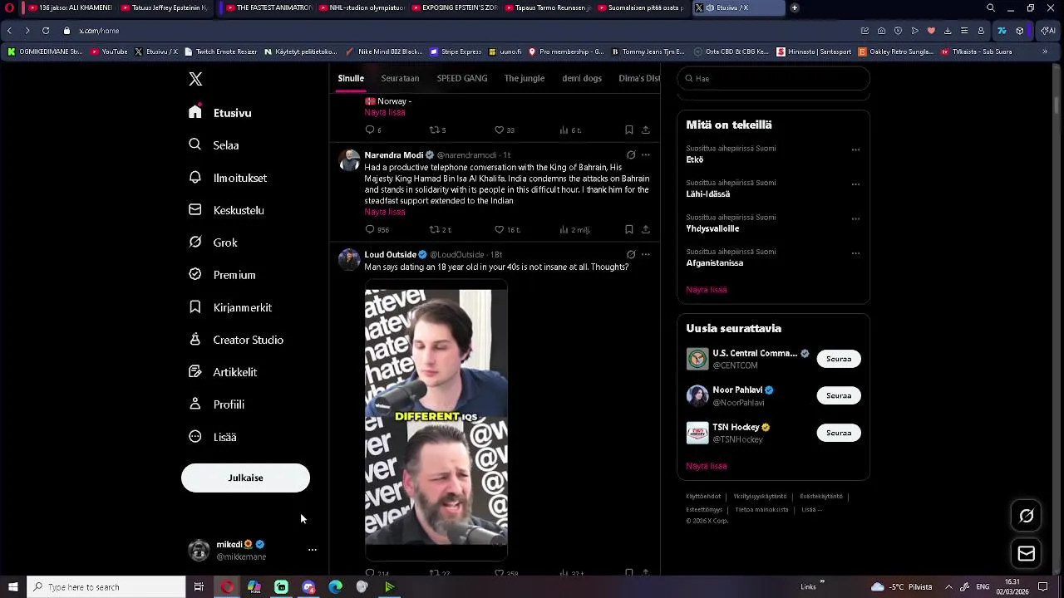This screenshot has width=1064, height=598.
Task: Open Grok icon on Narendra Modi post
Action: coord(631,155)
